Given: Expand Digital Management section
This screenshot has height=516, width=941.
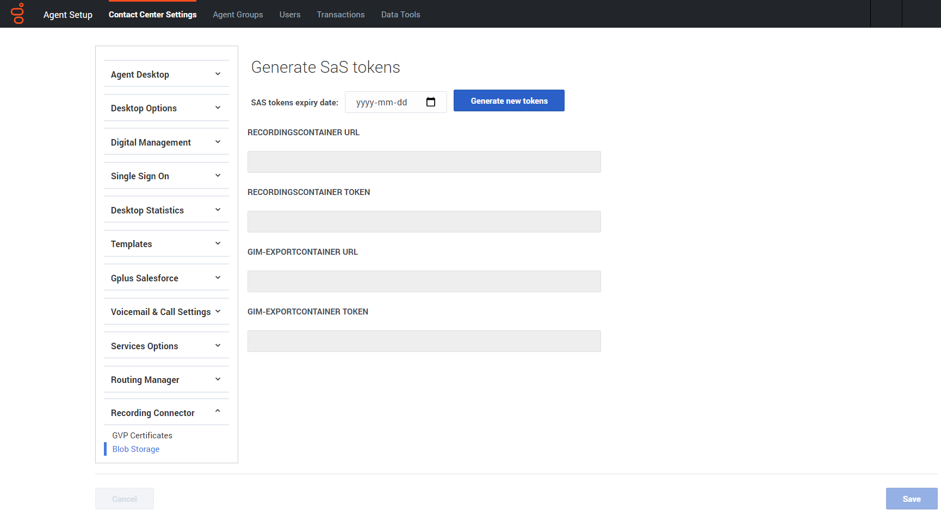Looking at the screenshot, I should tap(166, 142).
